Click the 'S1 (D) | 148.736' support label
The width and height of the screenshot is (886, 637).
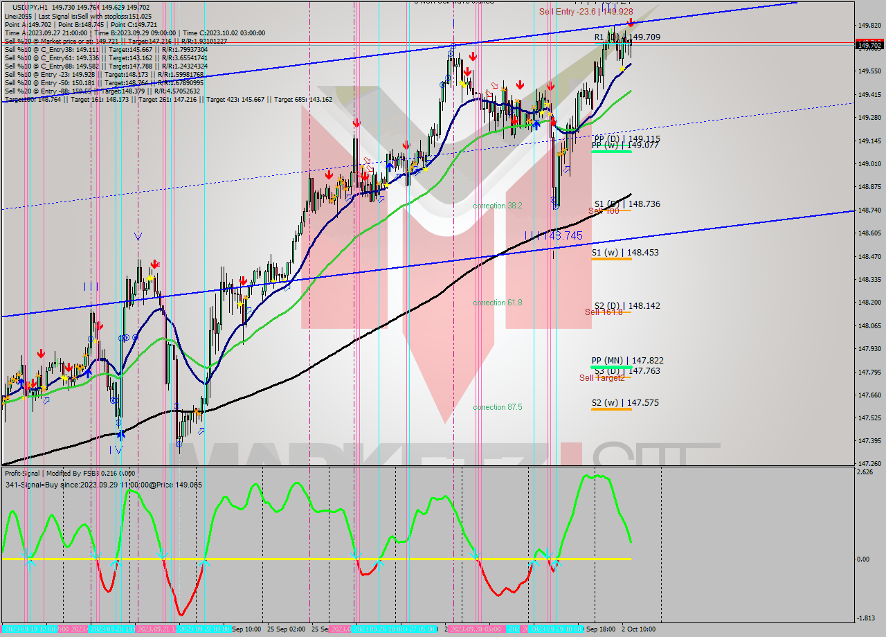click(x=627, y=204)
